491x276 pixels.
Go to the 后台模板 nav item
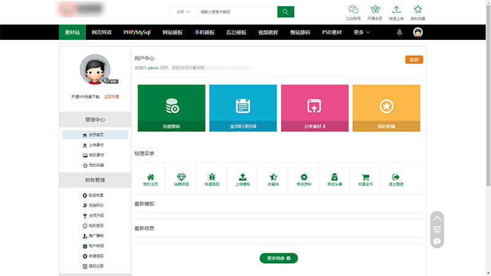[x=236, y=33]
